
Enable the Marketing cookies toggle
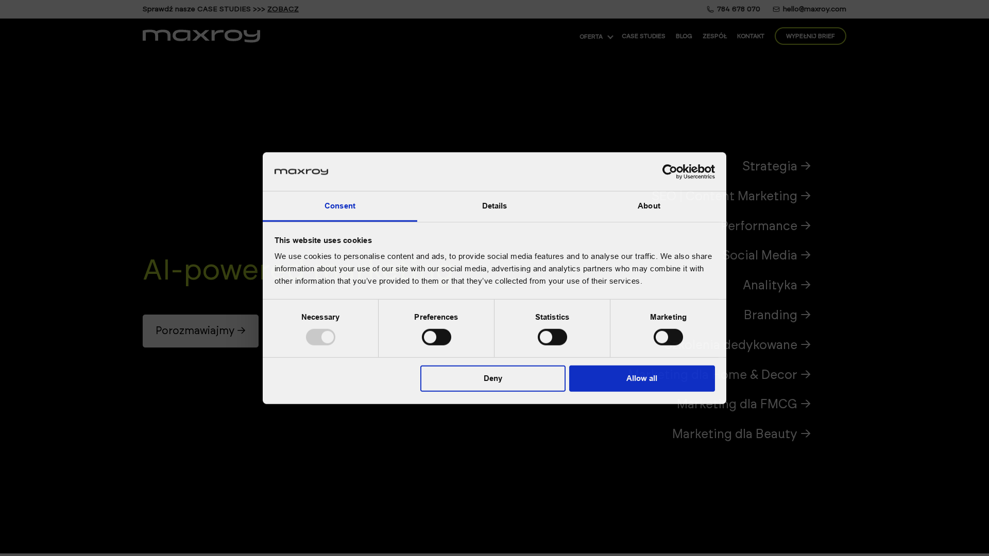pyautogui.click(x=668, y=337)
